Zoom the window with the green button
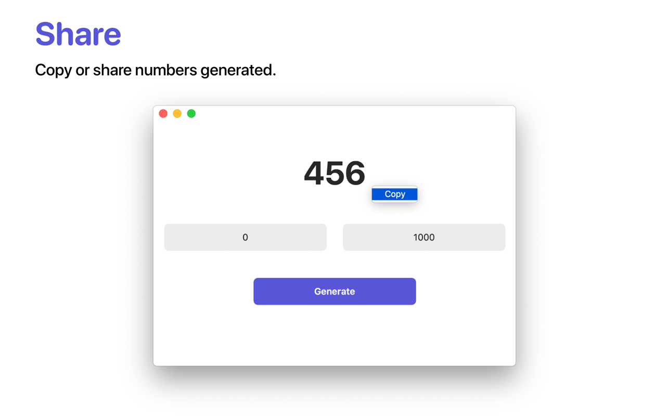The width and height of the screenshot is (669, 418). pos(191,113)
